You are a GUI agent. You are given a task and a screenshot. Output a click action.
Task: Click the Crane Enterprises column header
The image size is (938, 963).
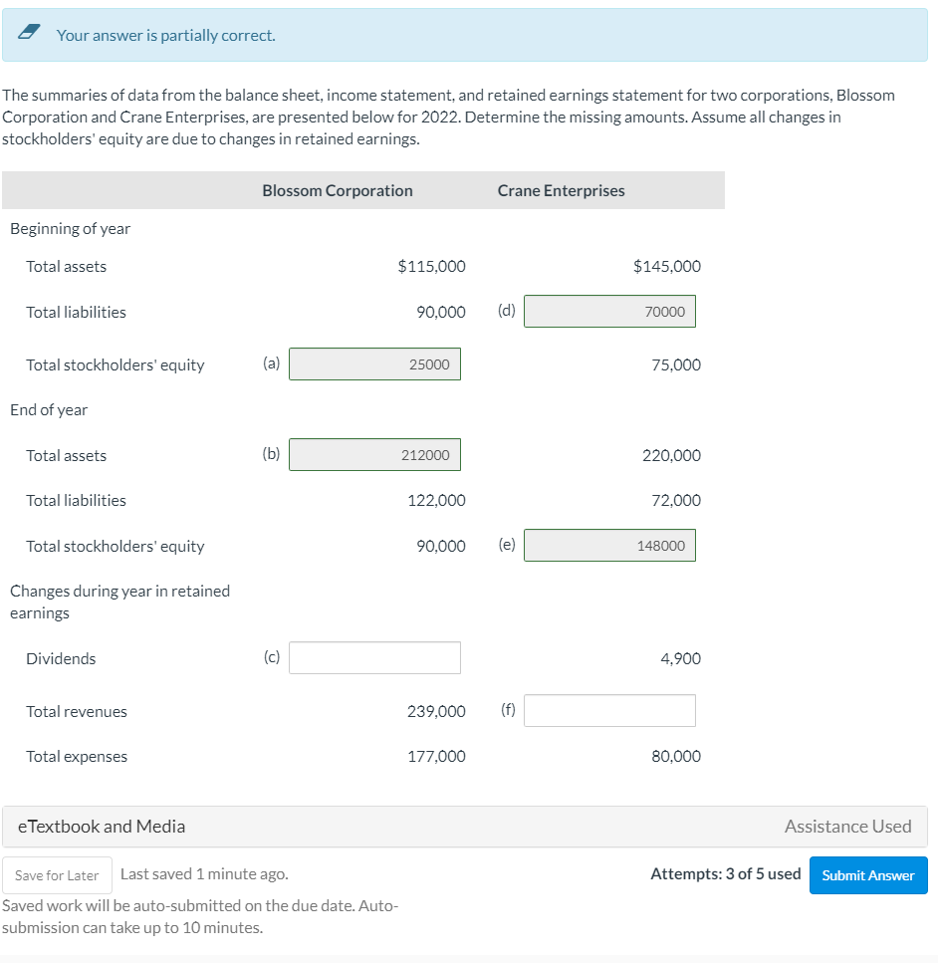(x=561, y=189)
